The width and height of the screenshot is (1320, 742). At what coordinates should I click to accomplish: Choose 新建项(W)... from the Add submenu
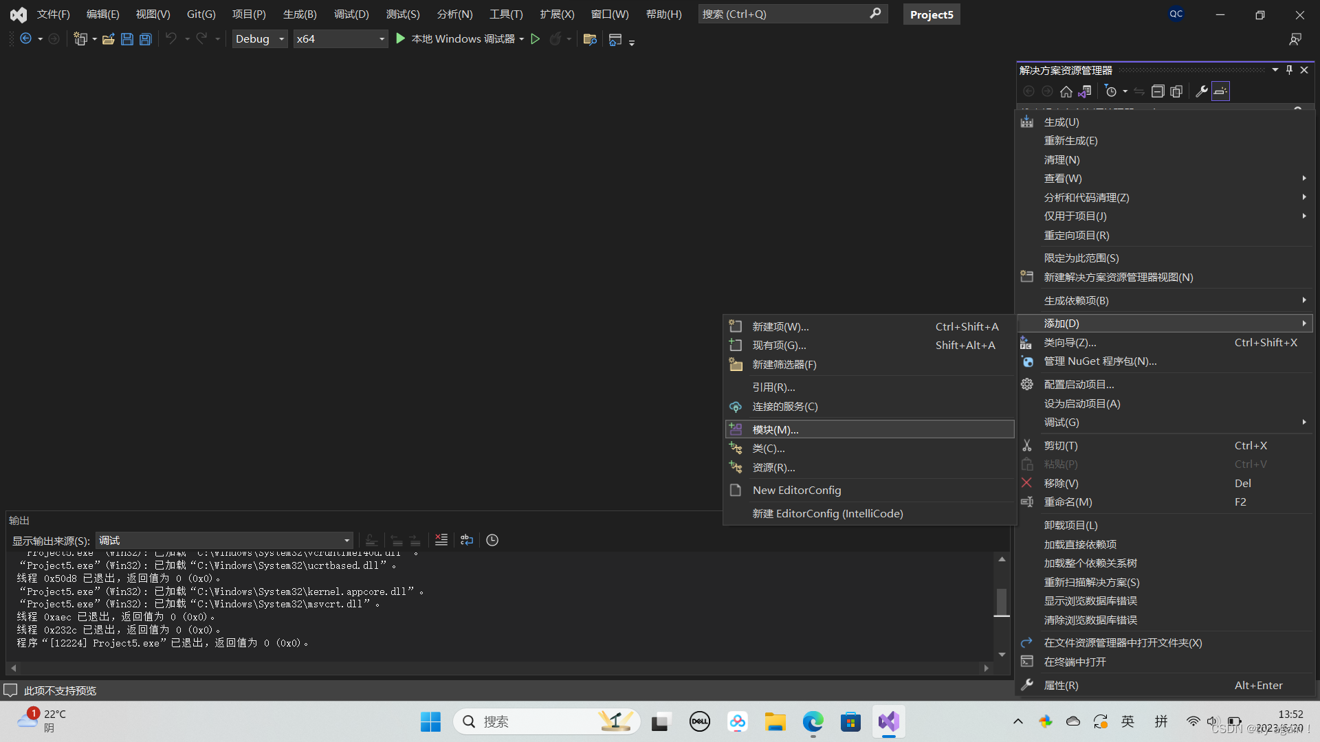[x=780, y=326]
